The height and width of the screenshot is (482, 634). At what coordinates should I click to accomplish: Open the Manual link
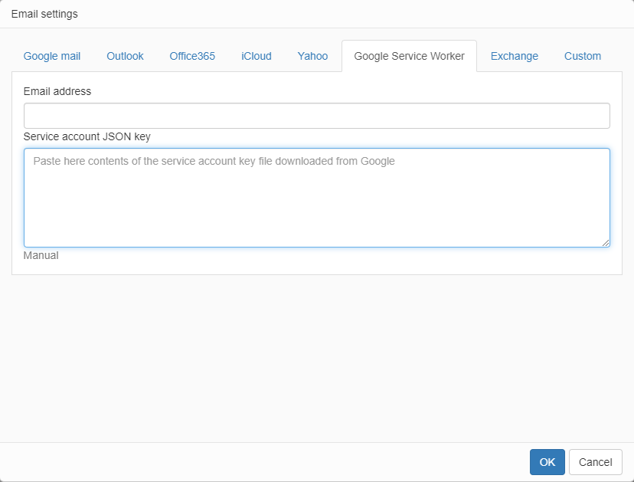coord(41,255)
